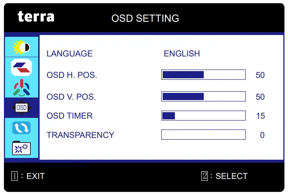Open the RGB color settings icon
Screen dimensions: 288x194
coord(21,88)
